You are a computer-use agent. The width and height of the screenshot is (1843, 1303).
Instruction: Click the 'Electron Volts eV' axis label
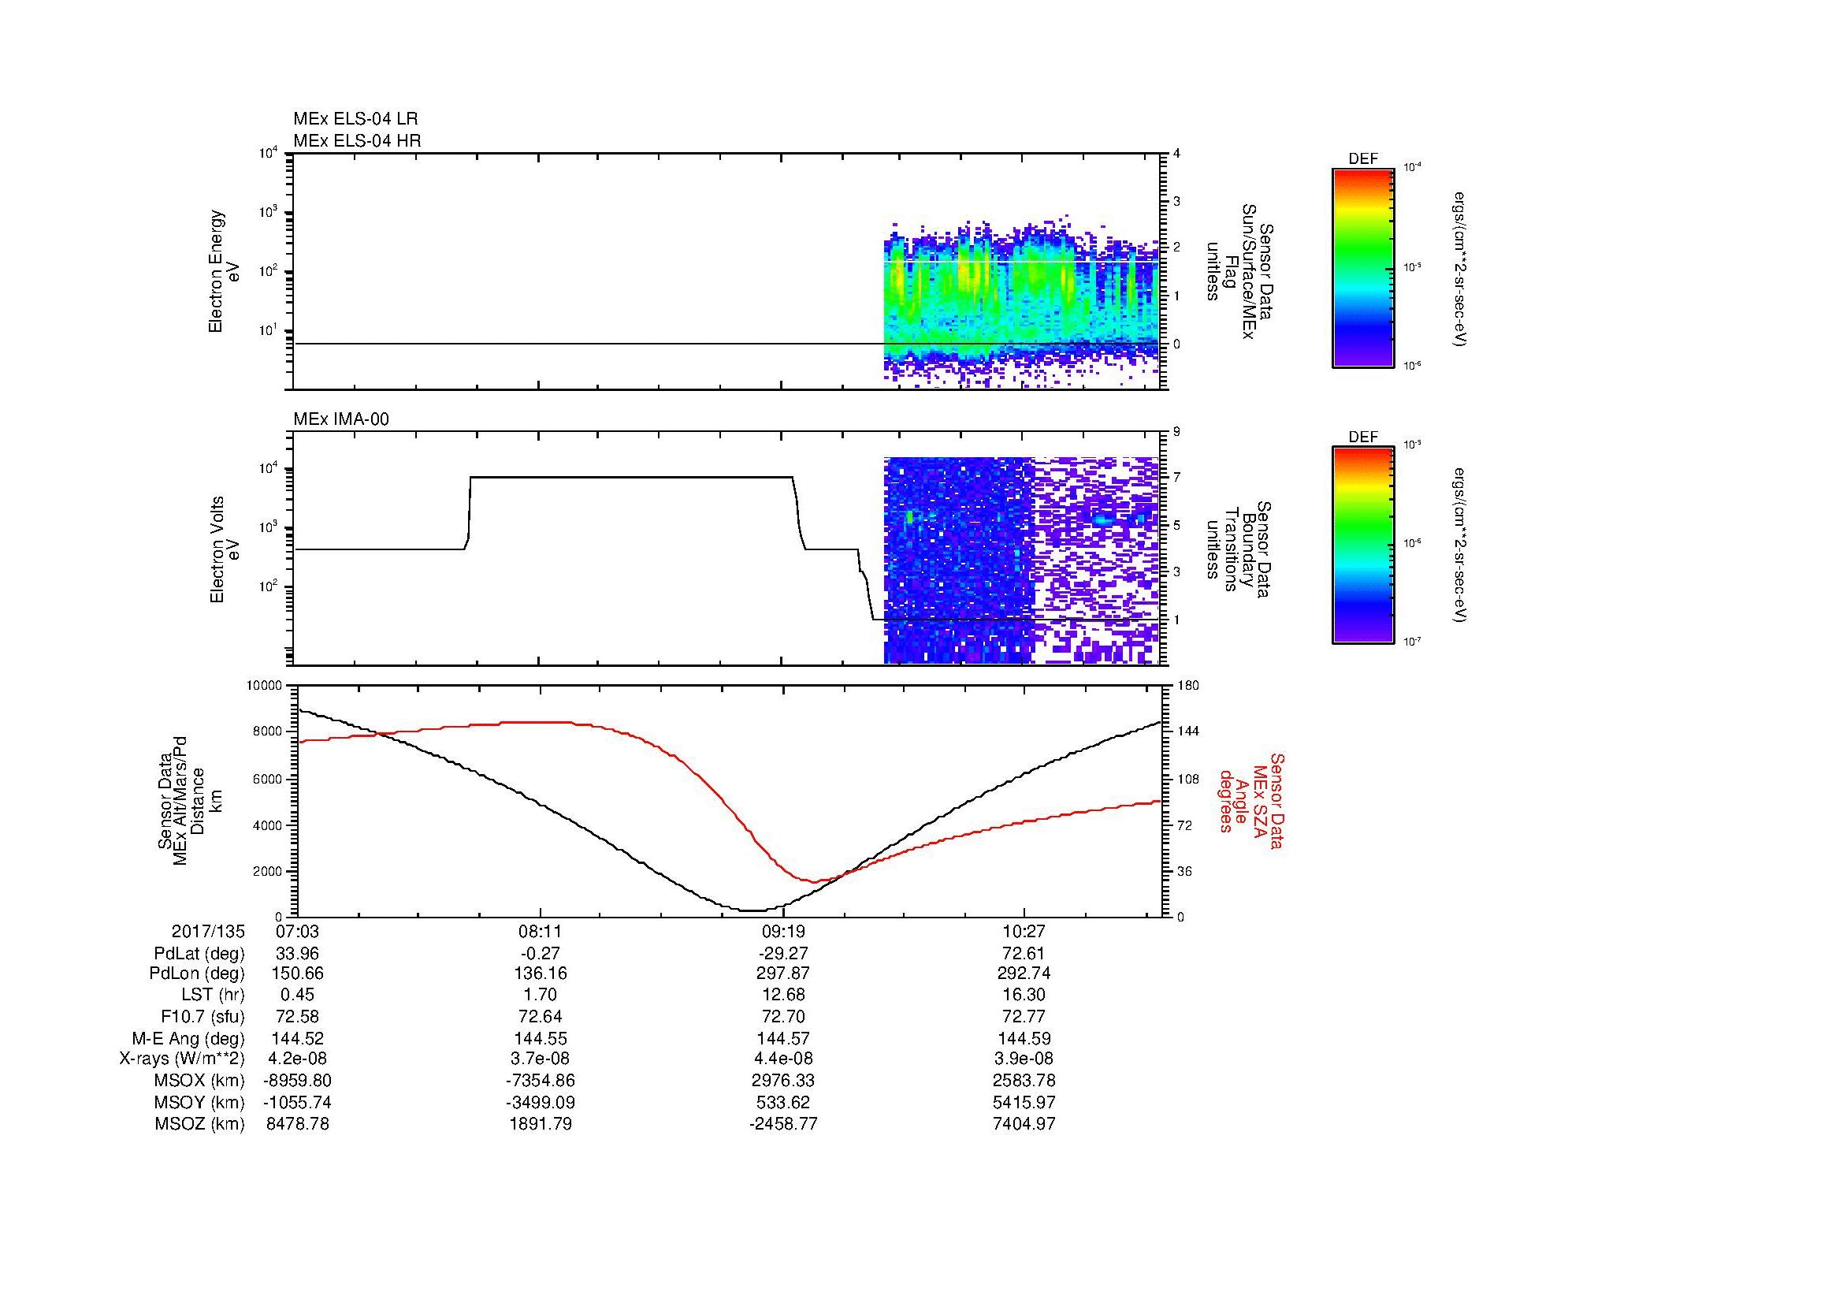tap(225, 550)
